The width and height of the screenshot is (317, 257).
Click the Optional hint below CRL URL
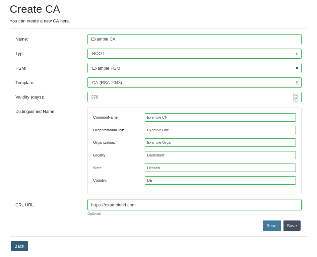pyautogui.click(x=94, y=213)
